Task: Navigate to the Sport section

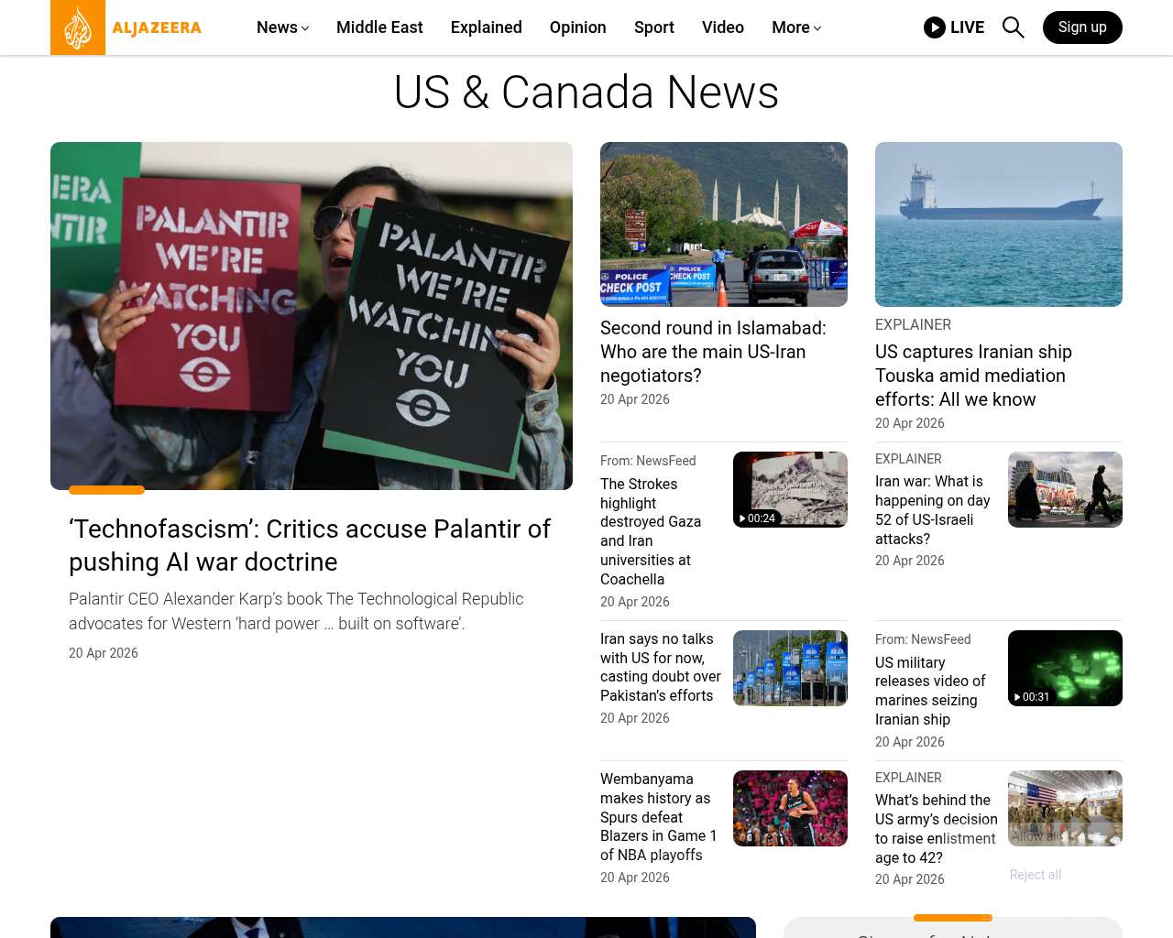Action: 654,27
